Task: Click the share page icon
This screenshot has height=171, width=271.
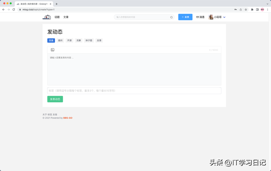Action: [241, 9]
